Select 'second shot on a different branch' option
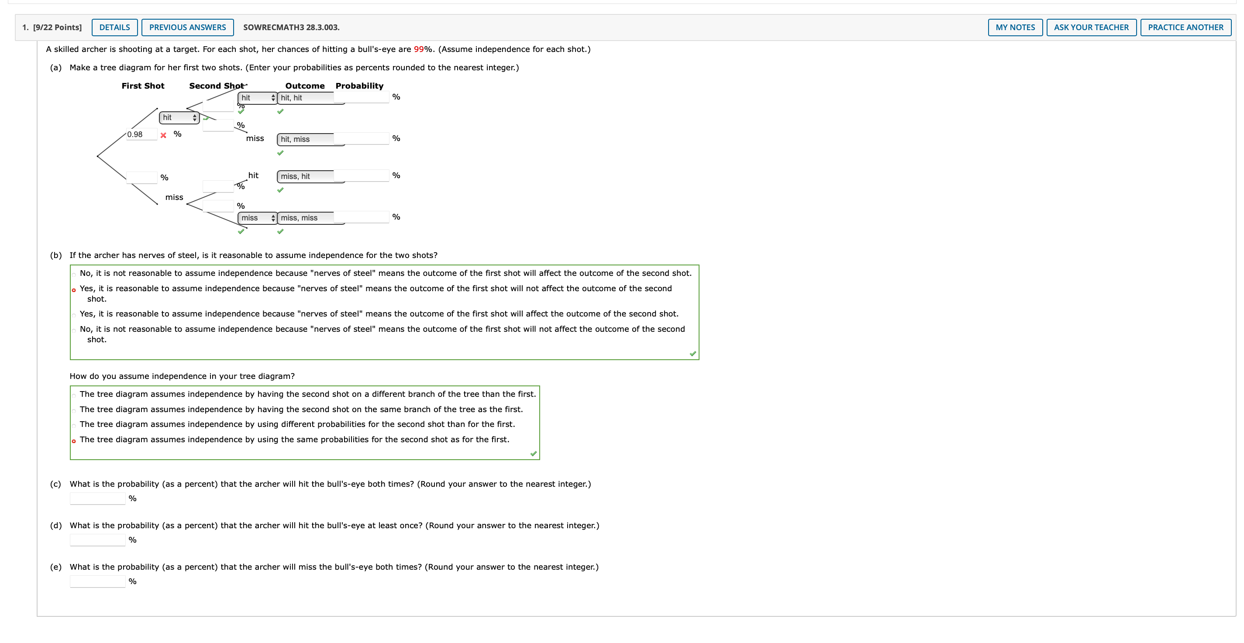The height and width of the screenshot is (643, 1244). (74, 395)
